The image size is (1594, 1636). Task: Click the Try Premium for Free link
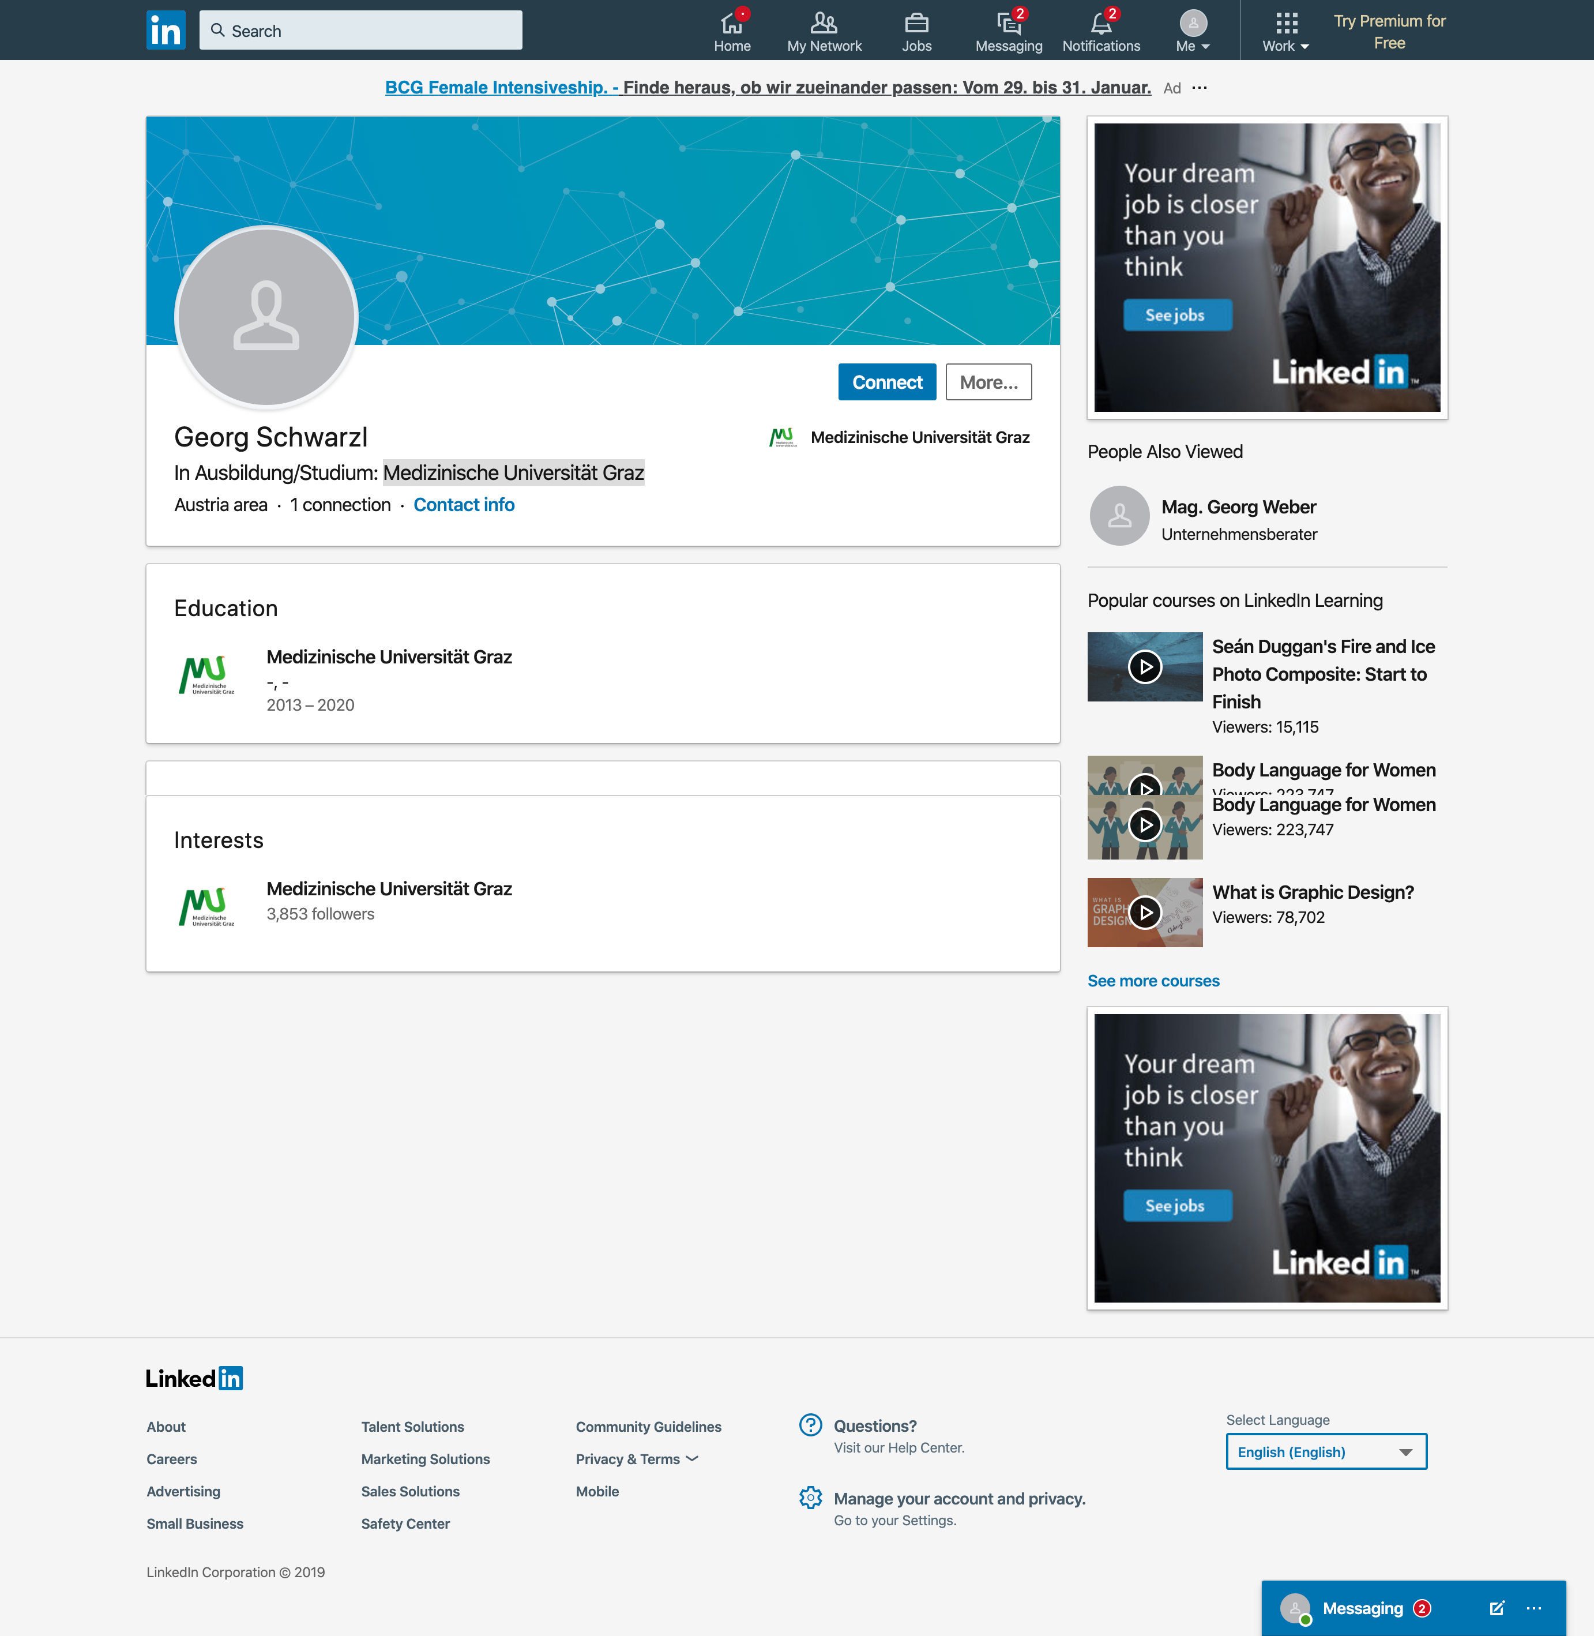pyautogui.click(x=1389, y=32)
